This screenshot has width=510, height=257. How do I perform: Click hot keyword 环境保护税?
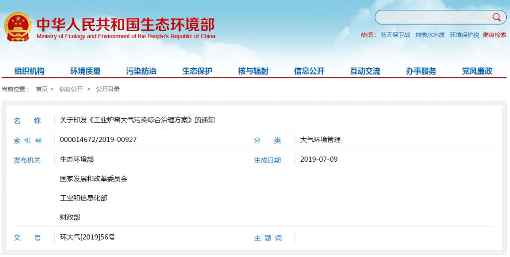(465, 35)
